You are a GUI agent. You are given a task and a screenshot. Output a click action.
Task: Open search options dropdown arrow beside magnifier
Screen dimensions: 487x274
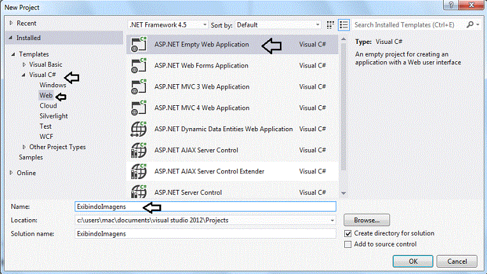478,24
